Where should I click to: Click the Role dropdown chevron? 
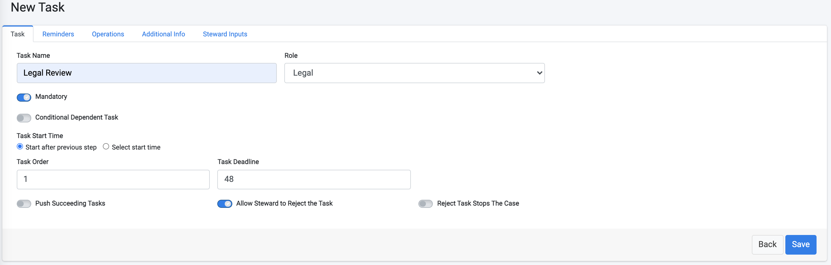(539, 73)
